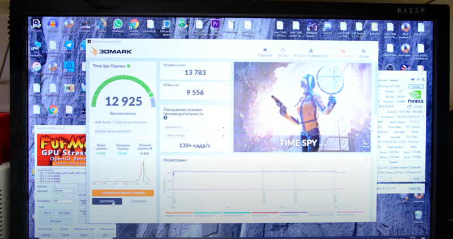Click the orange Сравнить результат онлайн button
Image resolution: width=453 pixels, height=239 pixels.
tap(123, 193)
